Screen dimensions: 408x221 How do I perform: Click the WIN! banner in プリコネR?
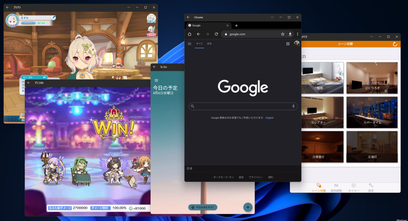pos(114,125)
